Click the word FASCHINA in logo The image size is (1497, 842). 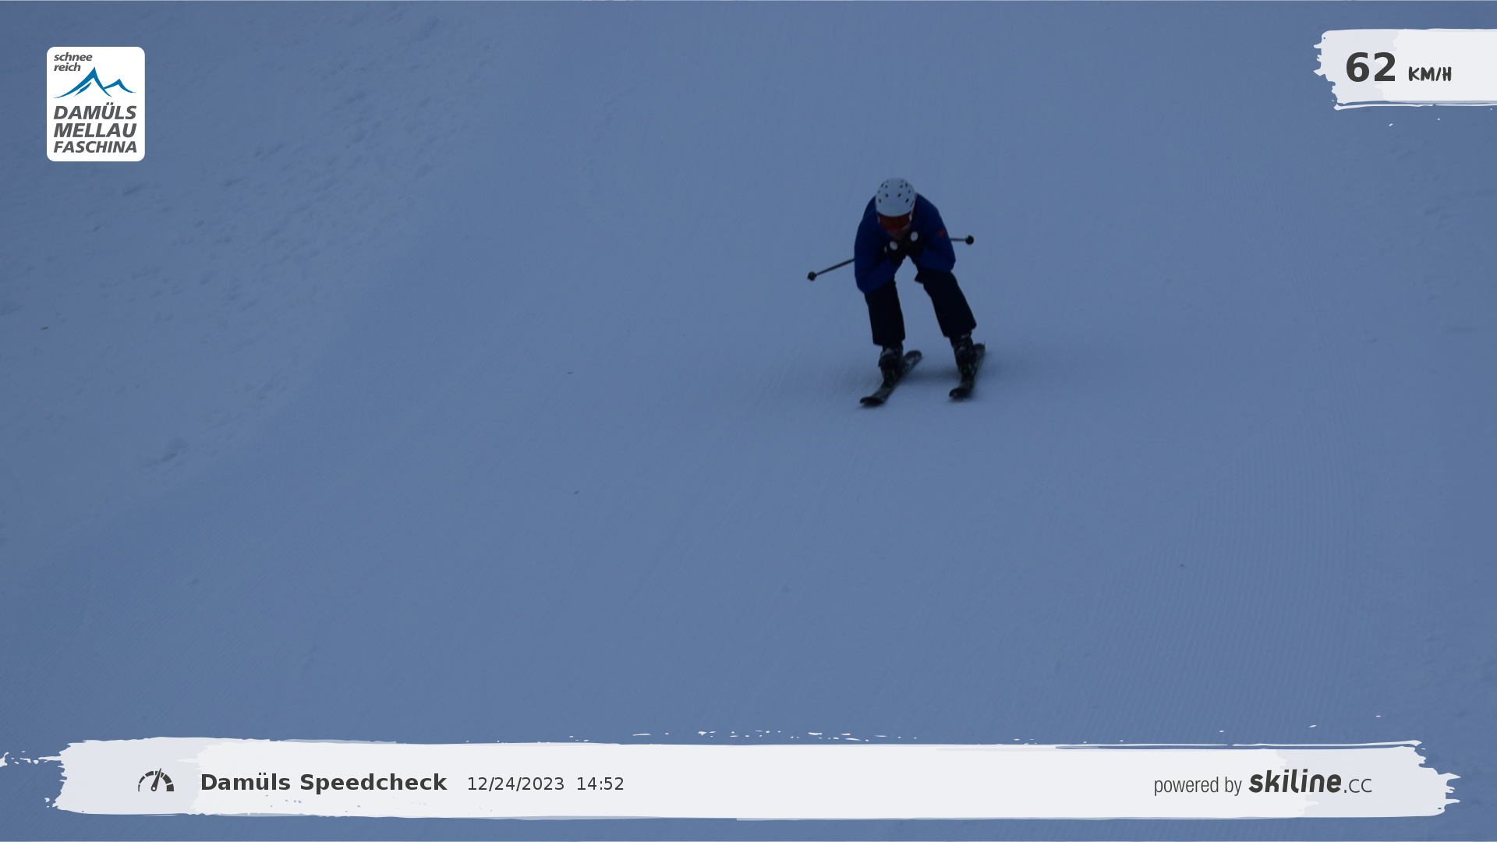tap(95, 147)
